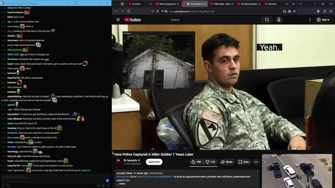
Task: Open a new browser tab
Action: [x=293, y=4]
